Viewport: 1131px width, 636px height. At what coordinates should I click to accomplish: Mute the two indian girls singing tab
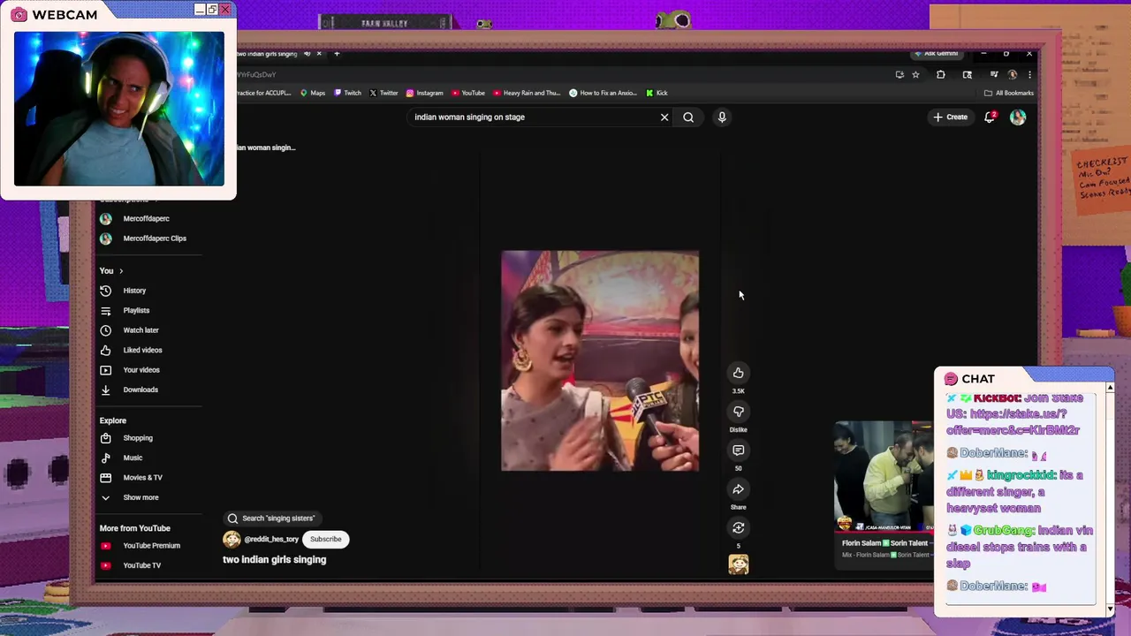coord(307,54)
